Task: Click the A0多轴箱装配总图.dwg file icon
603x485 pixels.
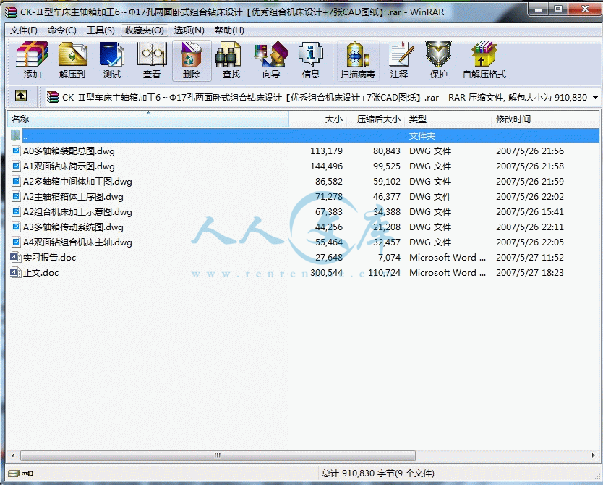Action: [16, 151]
